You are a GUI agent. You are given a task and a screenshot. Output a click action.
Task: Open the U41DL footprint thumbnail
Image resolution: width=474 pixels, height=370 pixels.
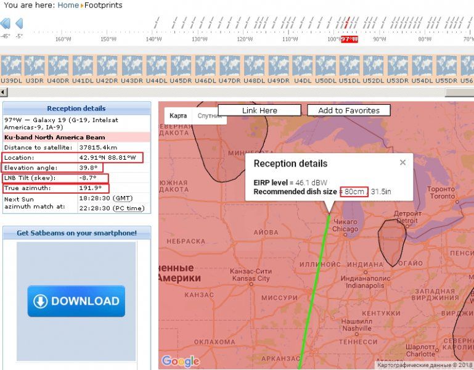pos(83,66)
